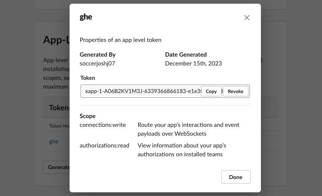This screenshot has height=196, width=322.
Task: Click the ghe dialog title
Action: (86, 17)
